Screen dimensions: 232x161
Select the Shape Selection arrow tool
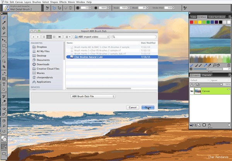pyautogui.click(x=4, y=89)
